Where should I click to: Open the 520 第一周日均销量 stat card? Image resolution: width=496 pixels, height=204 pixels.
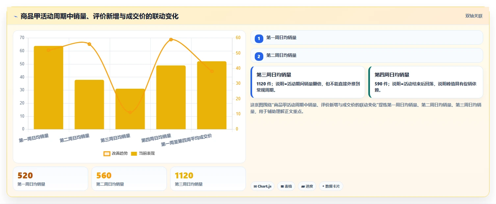pos(50,179)
